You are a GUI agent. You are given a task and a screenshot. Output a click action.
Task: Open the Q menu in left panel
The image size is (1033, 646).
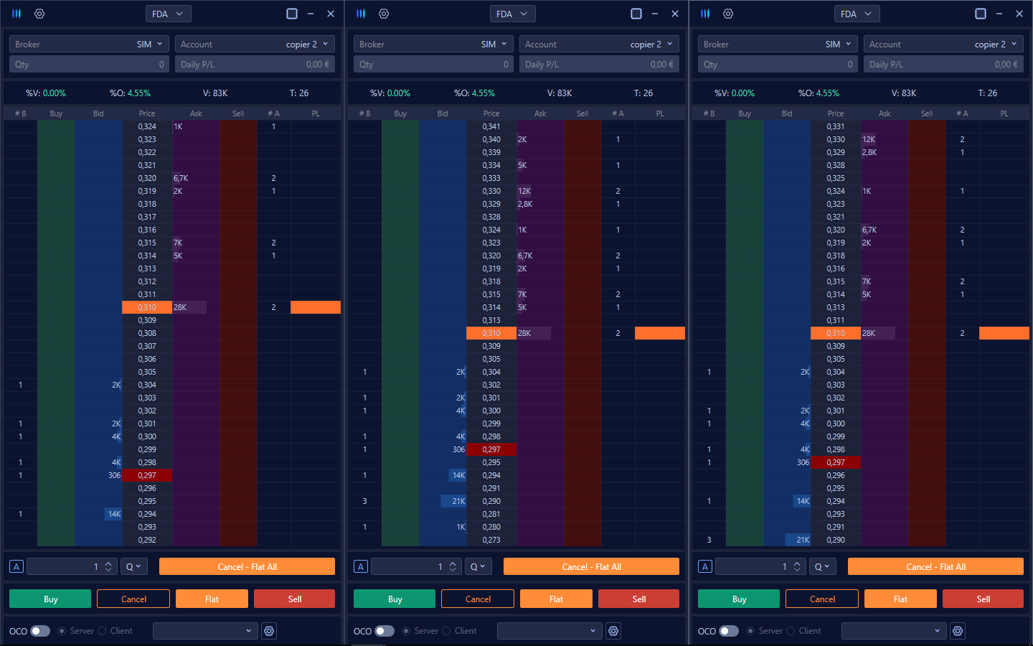click(134, 566)
